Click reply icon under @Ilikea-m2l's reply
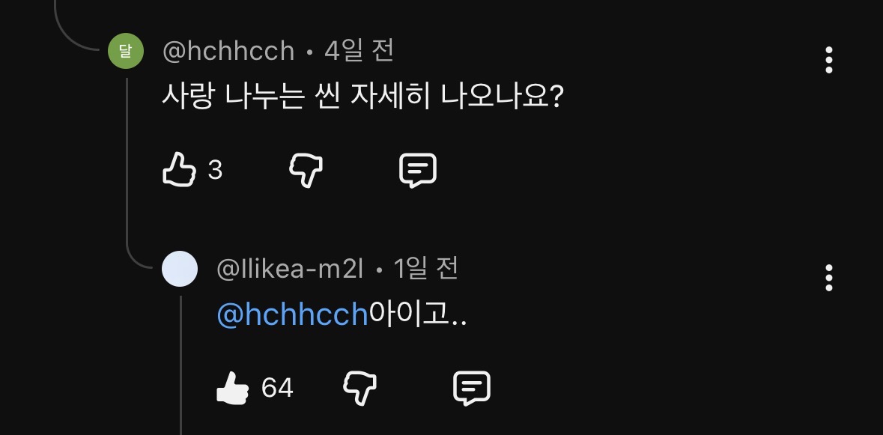 click(x=472, y=388)
